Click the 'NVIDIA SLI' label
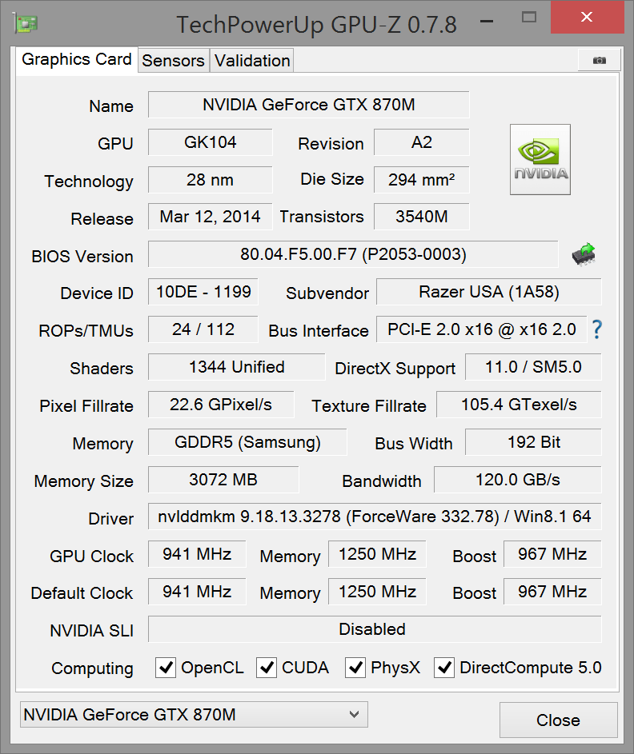 pyautogui.click(x=91, y=630)
